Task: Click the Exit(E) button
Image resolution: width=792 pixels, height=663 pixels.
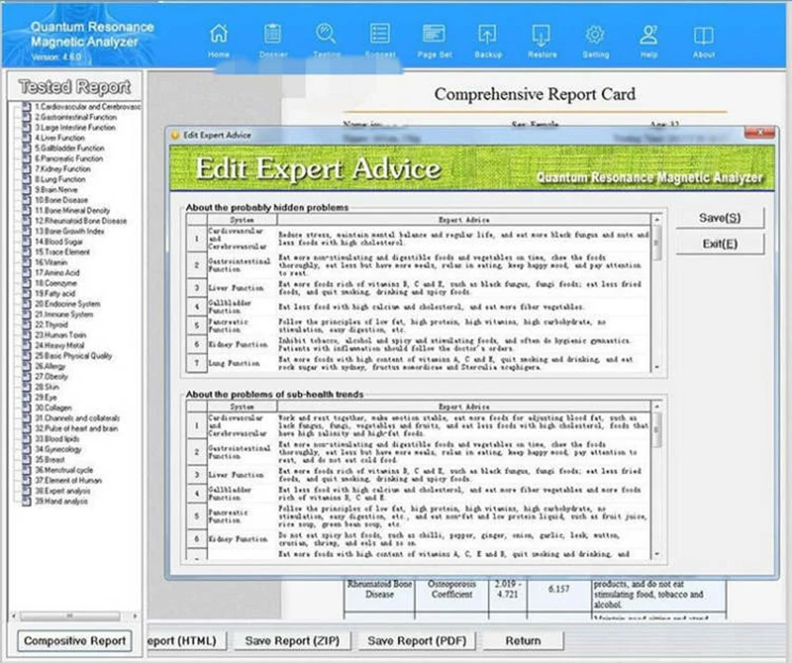Action: (x=720, y=244)
